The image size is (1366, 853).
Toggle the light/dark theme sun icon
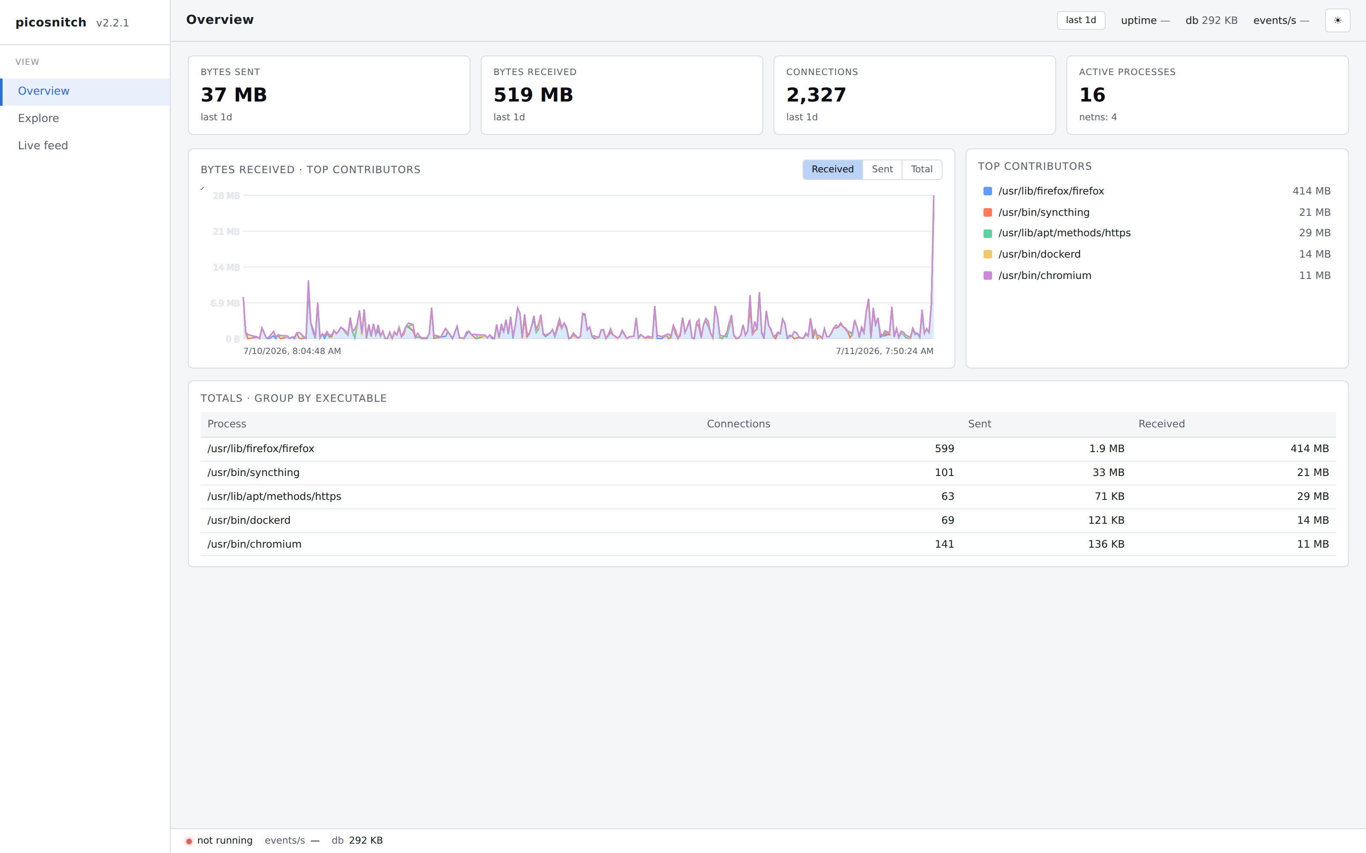(x=1337, y=20)
